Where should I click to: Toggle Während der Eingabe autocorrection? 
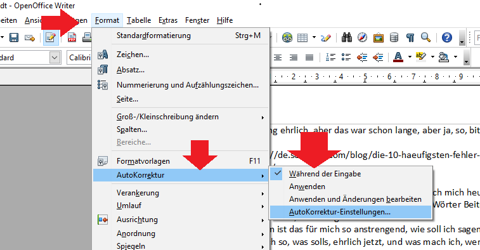pos(351,174)
